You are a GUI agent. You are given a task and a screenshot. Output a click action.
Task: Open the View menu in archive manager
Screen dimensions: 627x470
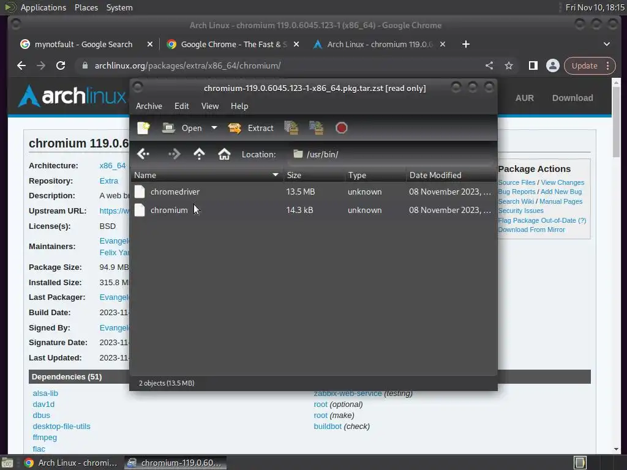coord(210,106)
